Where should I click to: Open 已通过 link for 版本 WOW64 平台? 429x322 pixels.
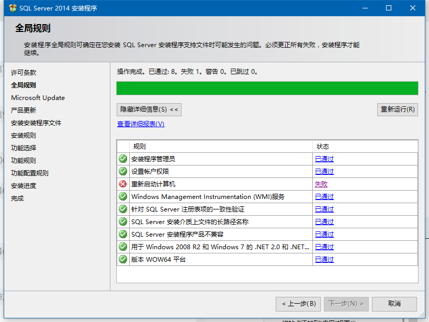[324, 260]
